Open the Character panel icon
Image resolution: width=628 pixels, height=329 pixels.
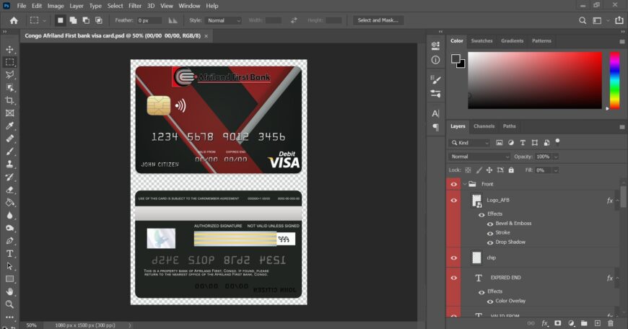[x=435, y=114]
